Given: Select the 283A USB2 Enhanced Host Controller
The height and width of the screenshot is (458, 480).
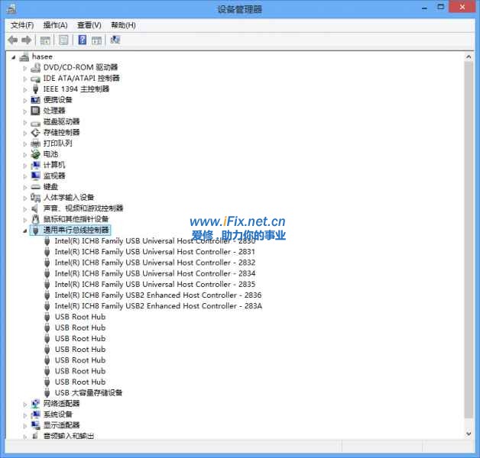Looking at the screenshot, I should pyautogui.click(x=157, y=306).
